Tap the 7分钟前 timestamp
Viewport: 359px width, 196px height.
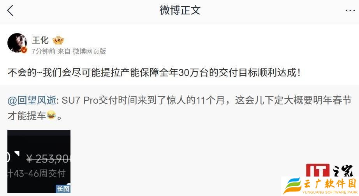click(x=44, y=51)
